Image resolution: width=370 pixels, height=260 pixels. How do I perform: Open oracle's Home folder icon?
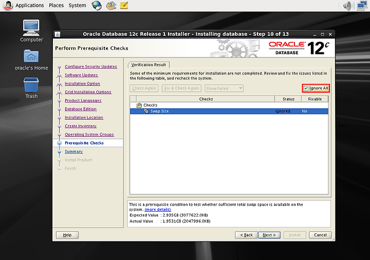[31, 60]
